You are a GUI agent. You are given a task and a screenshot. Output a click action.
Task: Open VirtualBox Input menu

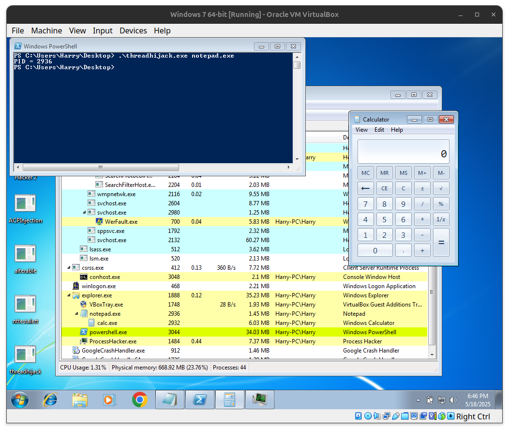pos(103,31)
